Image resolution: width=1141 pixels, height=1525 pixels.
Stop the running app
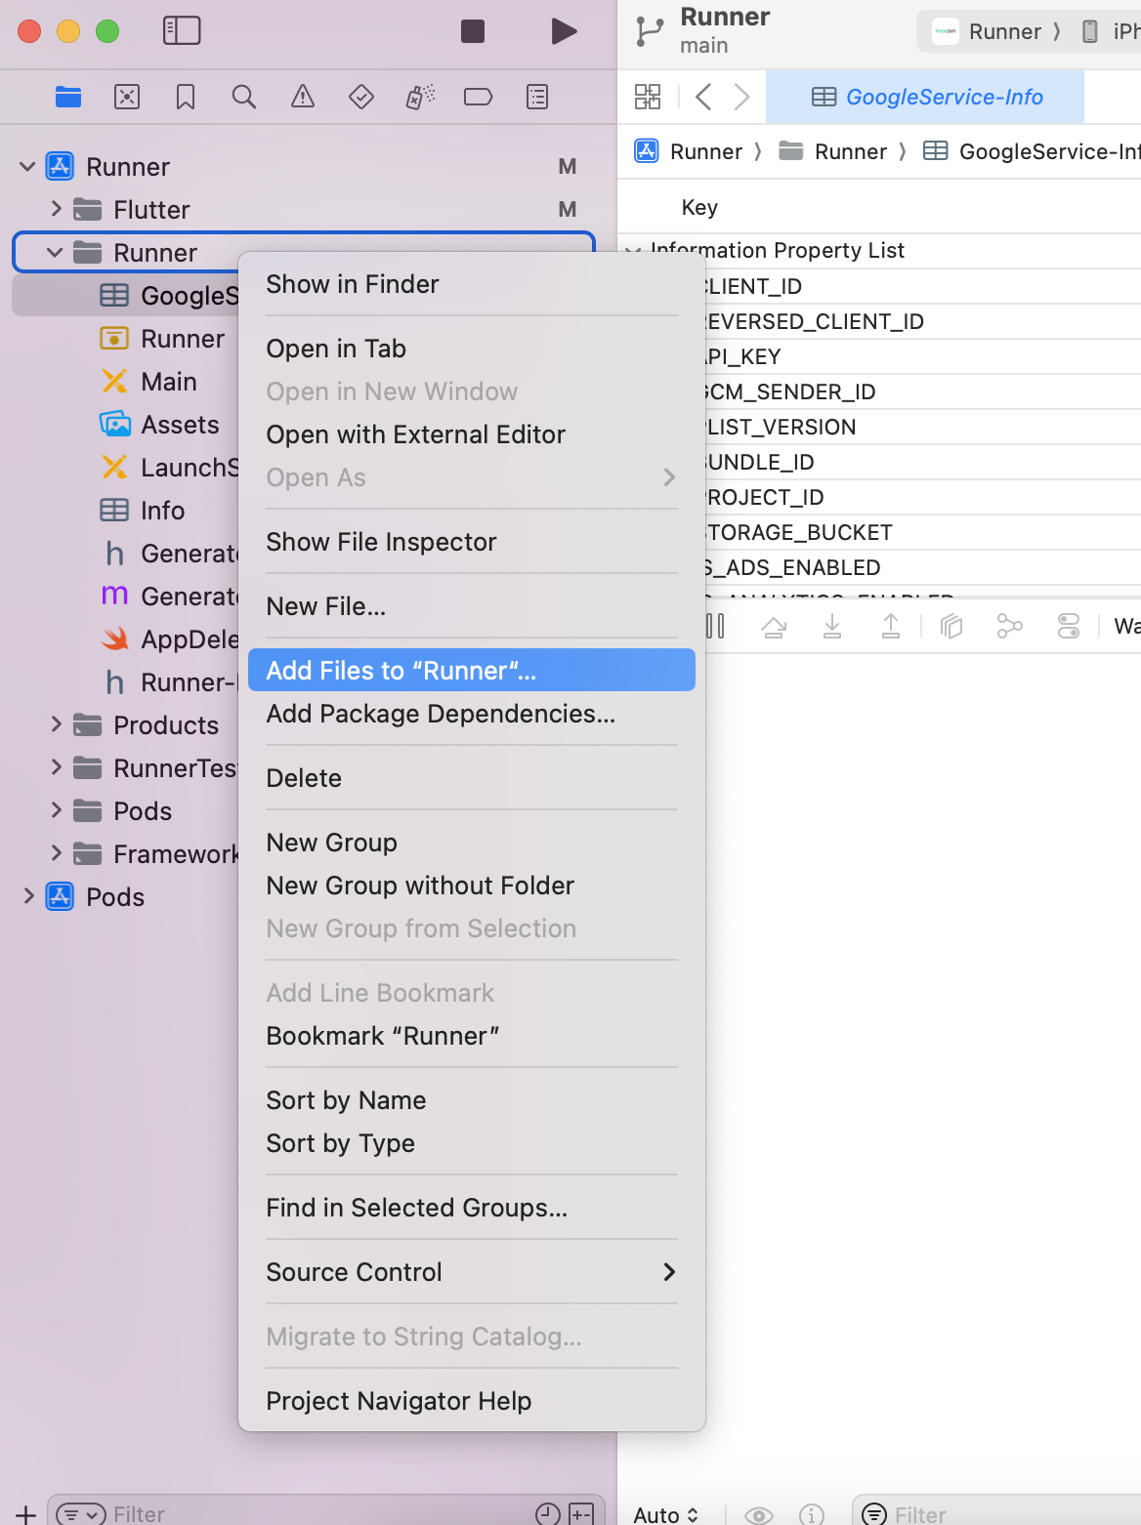pos(473,31)
